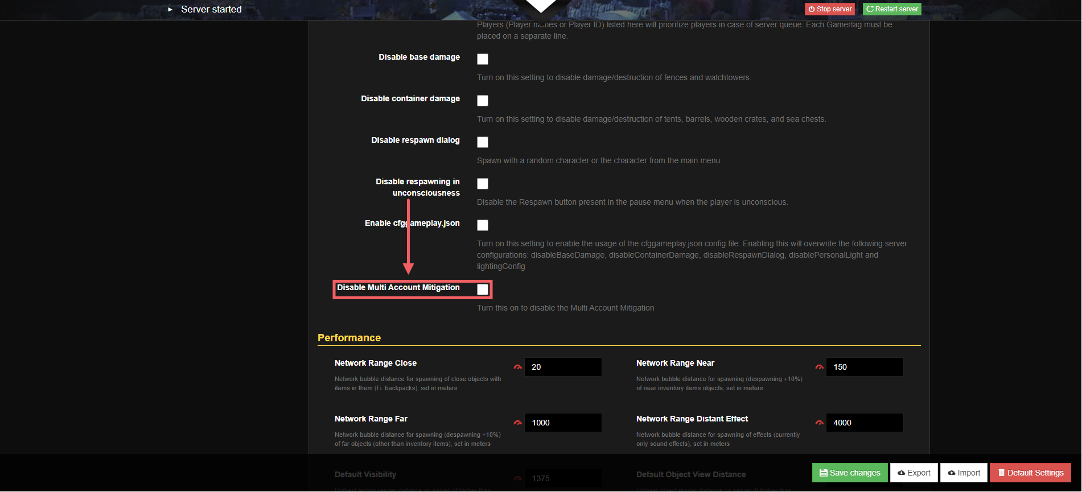Check Disable Multi Account Mitigation box
1082x492 pixels.
pos(483,290)
